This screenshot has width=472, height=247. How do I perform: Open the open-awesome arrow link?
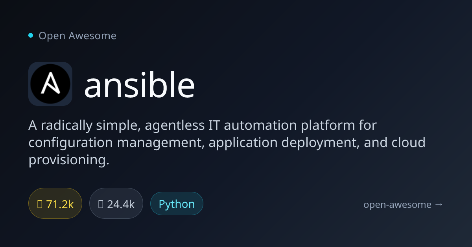[x=403, y=204]
